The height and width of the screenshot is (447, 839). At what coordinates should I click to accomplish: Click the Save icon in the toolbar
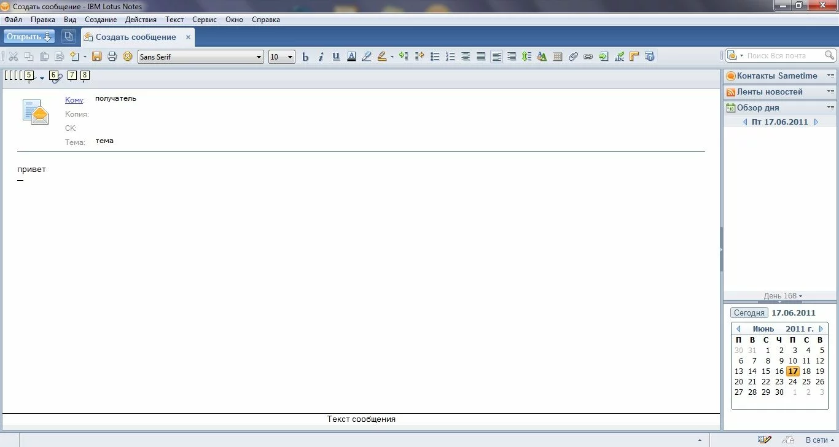tap(96, 56)
